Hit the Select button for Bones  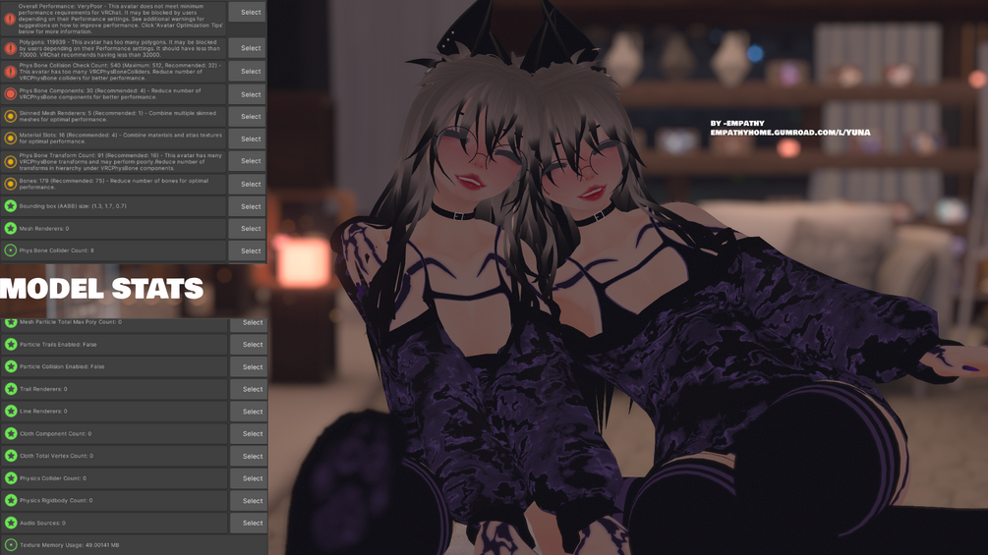[247, 184]
